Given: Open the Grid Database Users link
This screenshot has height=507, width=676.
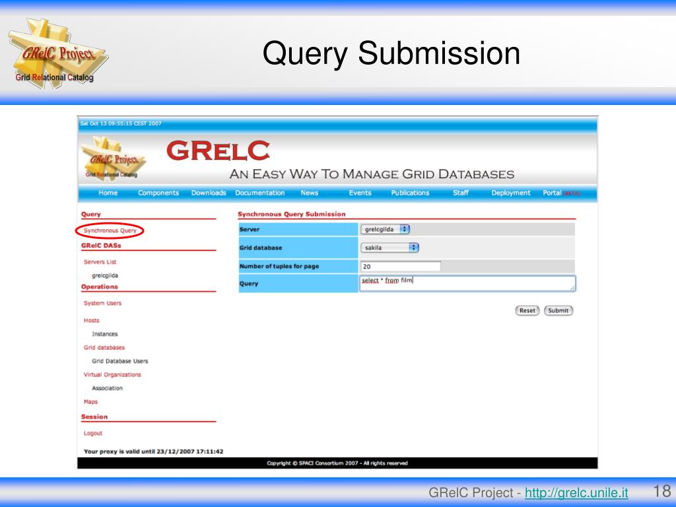Looking at the screenshot, I should [x=120, y=361].
